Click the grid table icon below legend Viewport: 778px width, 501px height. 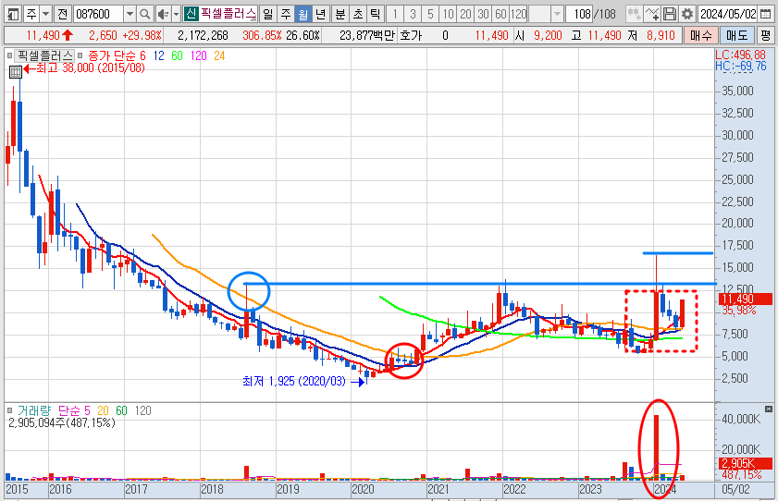click(16, 72)
